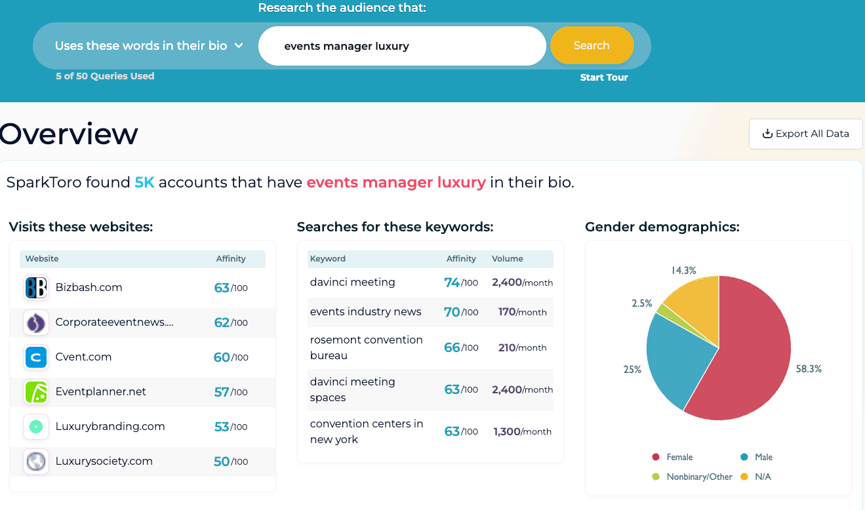The width and height of the screenshot is (865, 510).
Task: Click Affinity header in keywords table
Action: point(461,259)
